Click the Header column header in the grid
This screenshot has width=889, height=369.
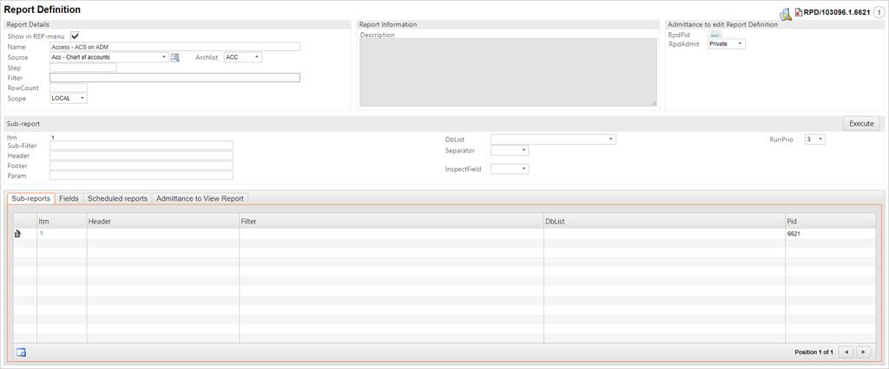coord(162,221)
